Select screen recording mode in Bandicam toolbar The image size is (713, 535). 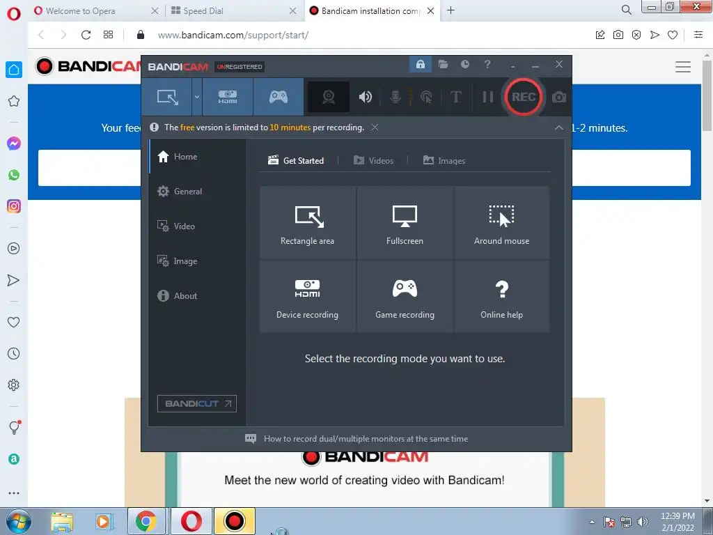coord(167,97)
